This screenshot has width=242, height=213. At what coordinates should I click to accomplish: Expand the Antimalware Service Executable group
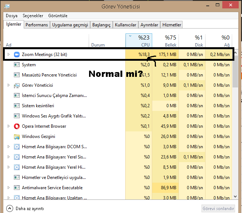pos(9,188)
